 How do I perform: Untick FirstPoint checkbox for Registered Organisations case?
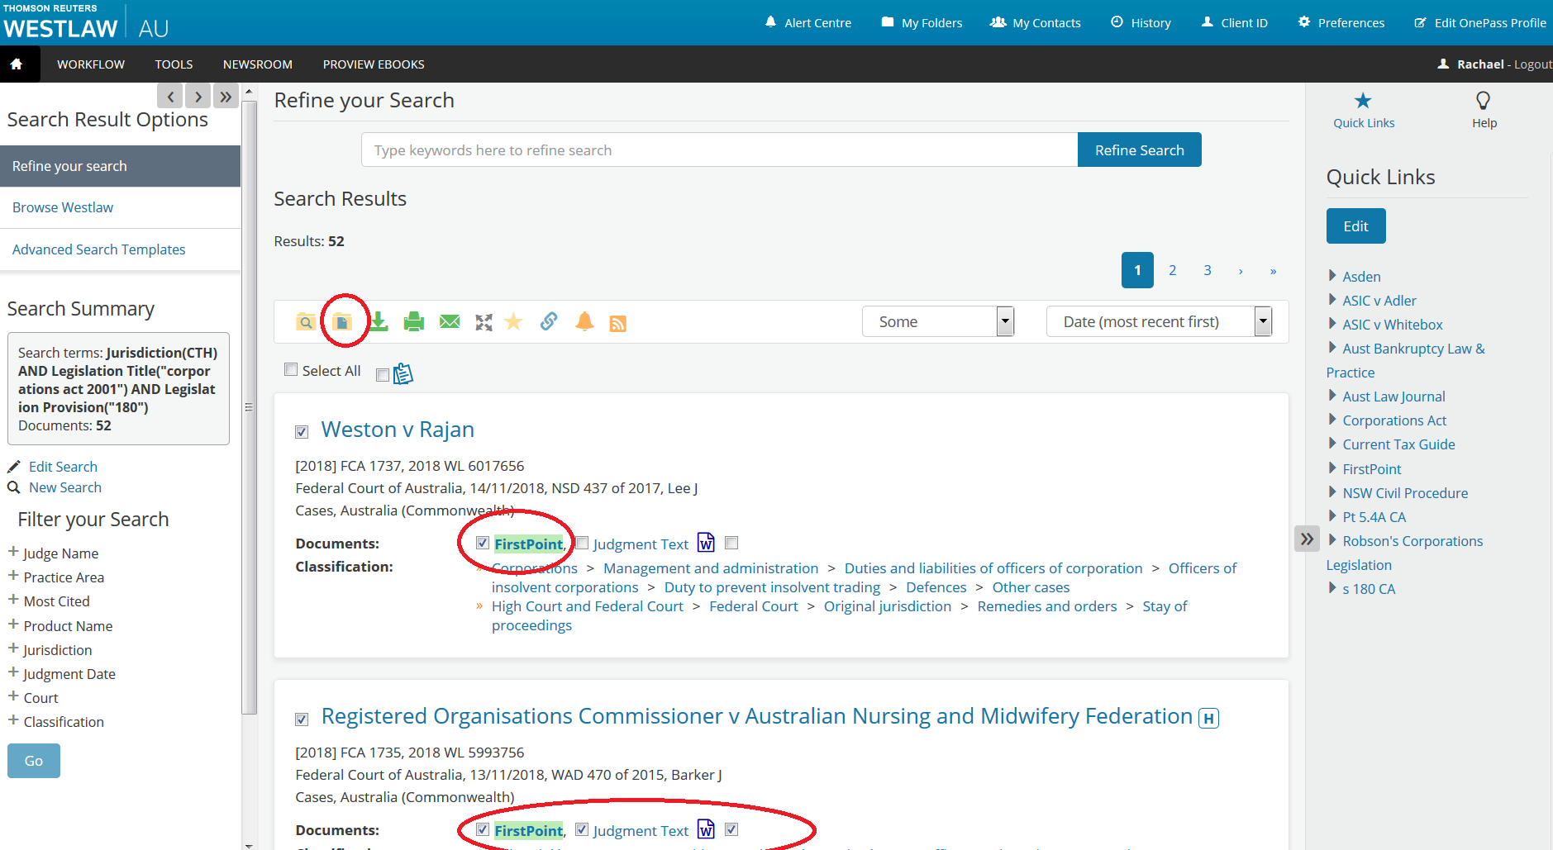(x=483, y=829)
